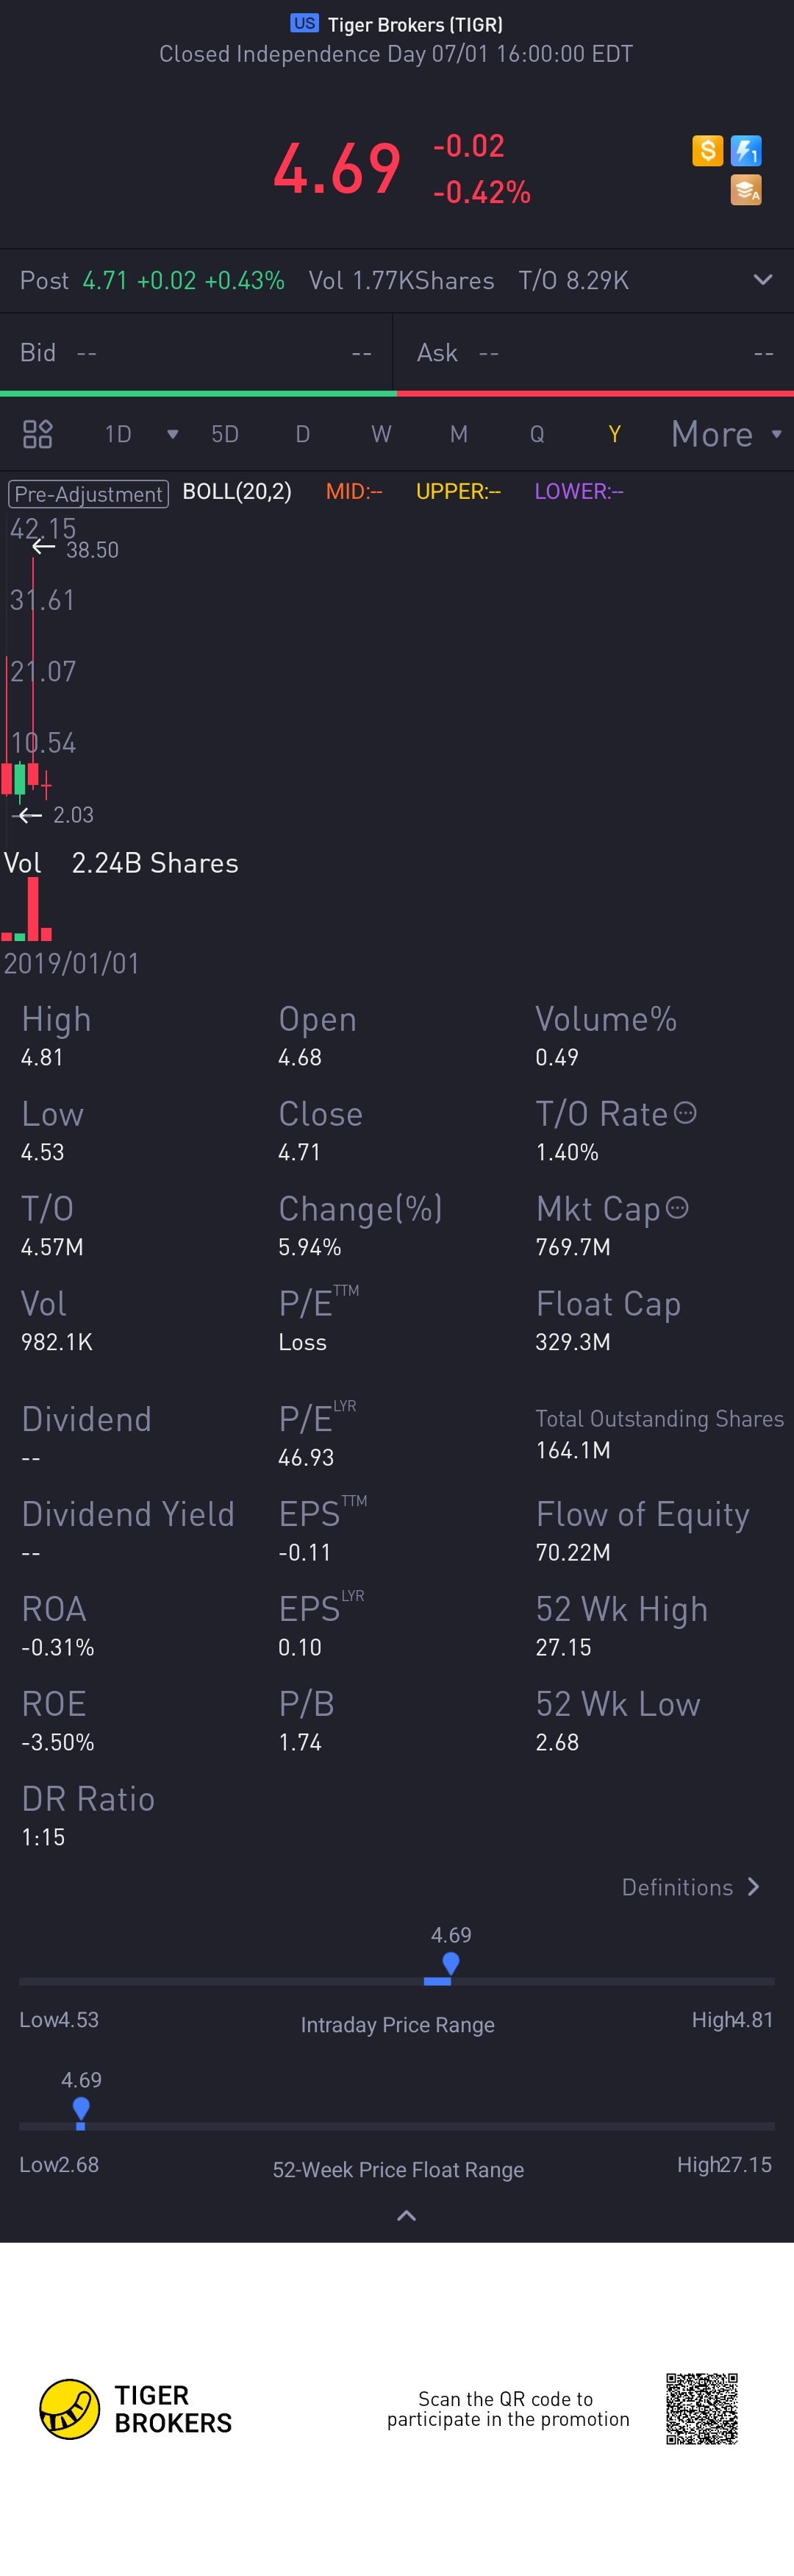Open the More chart periods dropdown
Image resolution: width=794 pixels, height=2576 pixels.
point(726,434)
